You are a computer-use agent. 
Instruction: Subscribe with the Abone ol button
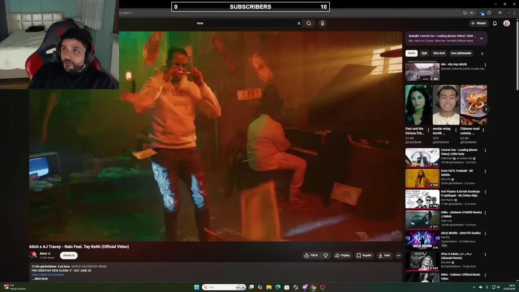click(69, 255)
